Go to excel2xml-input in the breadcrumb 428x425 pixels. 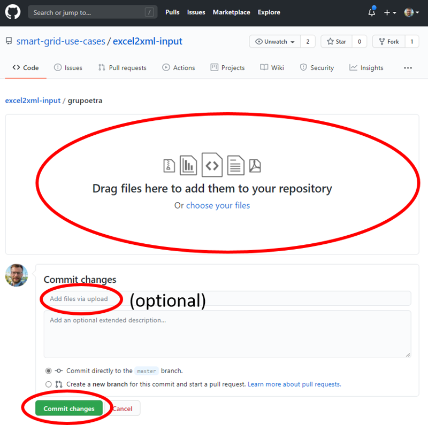click(33, 101)
